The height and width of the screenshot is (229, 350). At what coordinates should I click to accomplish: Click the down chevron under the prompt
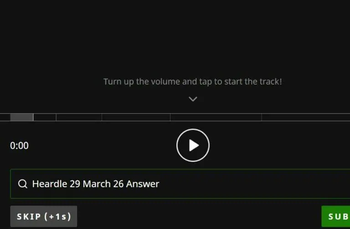click(193, 99)
